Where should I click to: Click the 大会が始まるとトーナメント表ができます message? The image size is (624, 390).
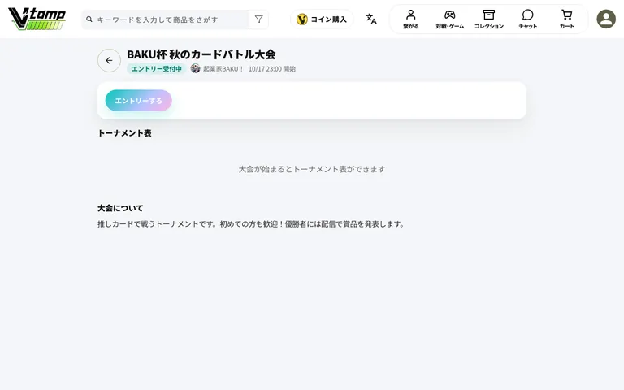pyautogui.click(x=312, y=169)
